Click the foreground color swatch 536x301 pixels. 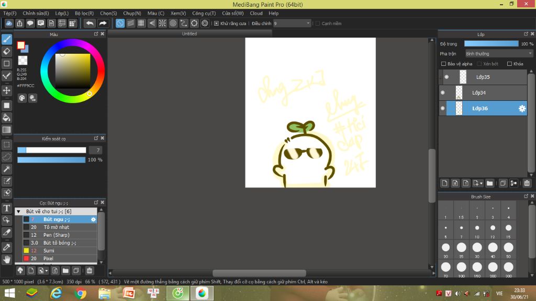pyautogui.click(x=21, y=45)
